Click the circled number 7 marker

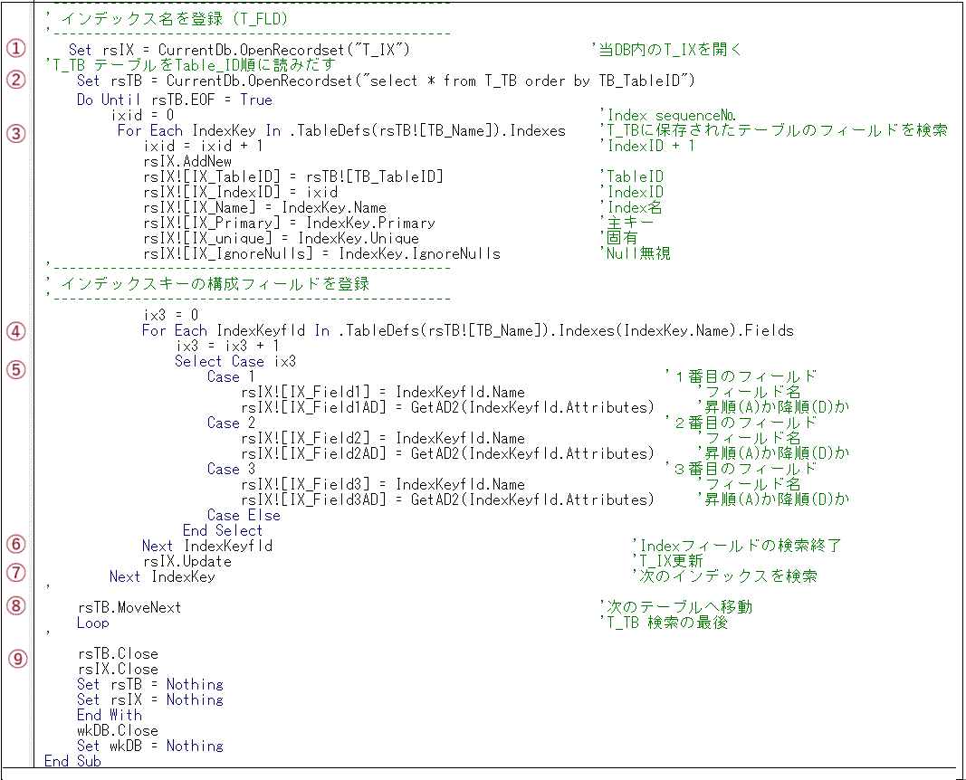click(x=16, y=572)
